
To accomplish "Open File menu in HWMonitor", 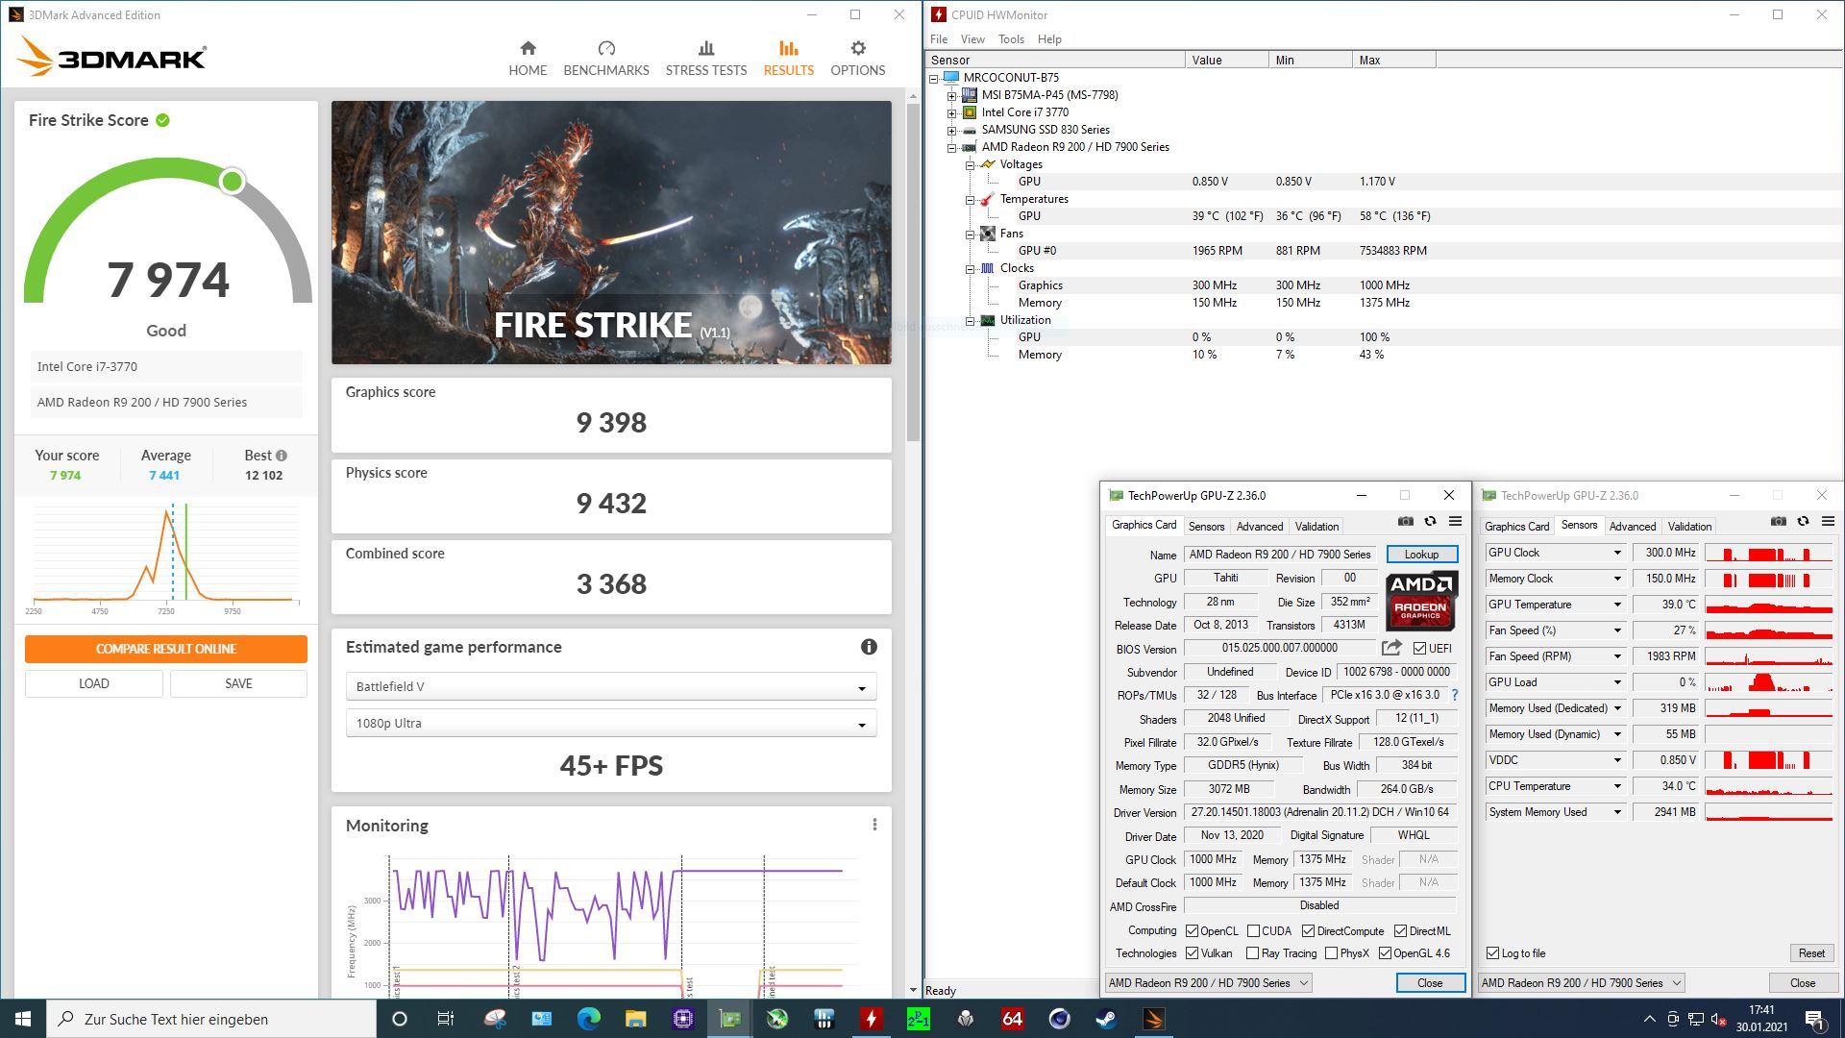I will [939, 39].
